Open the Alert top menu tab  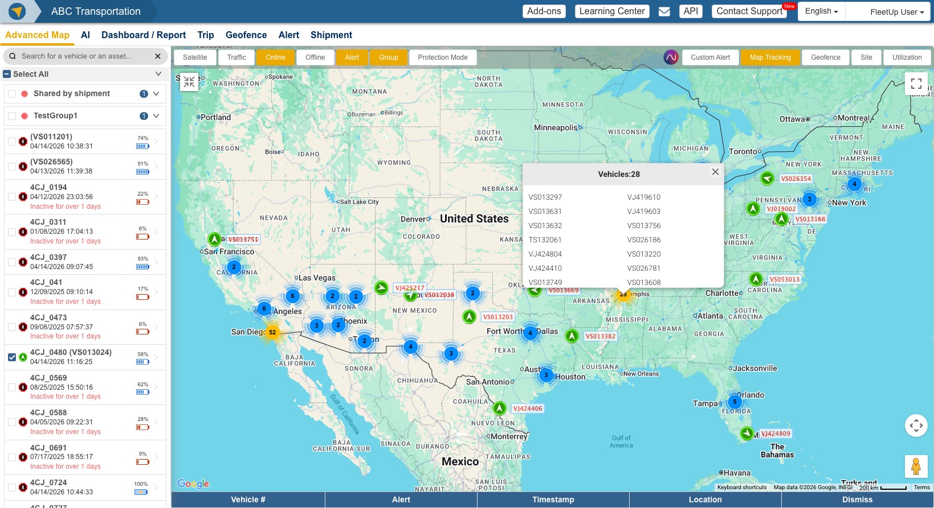pyautogui.click(x=289, y=35)
